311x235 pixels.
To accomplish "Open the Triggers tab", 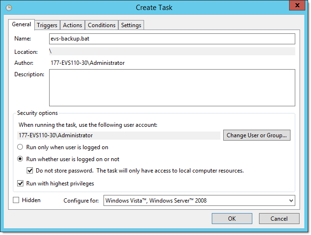I will tap(47, 25).
